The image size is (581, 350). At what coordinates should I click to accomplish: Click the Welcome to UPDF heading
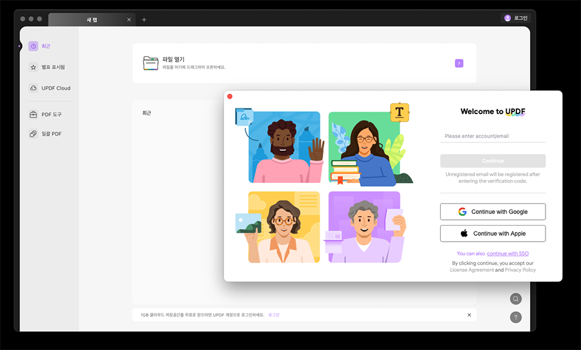tap(493, 112)
